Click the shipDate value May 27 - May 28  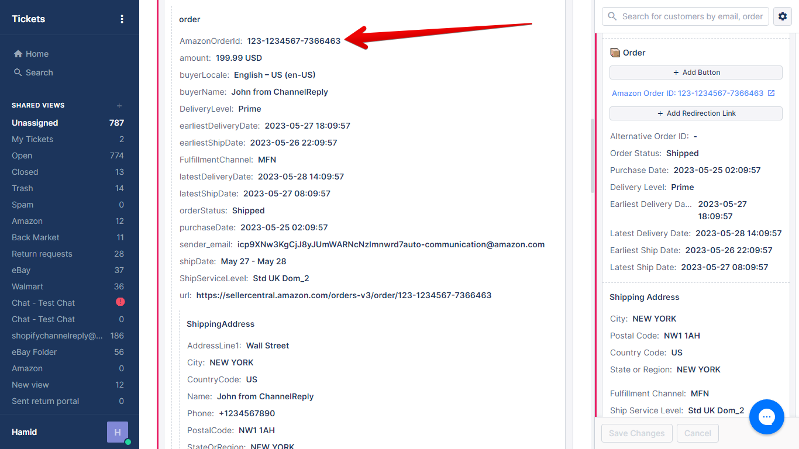coord(253,261)
